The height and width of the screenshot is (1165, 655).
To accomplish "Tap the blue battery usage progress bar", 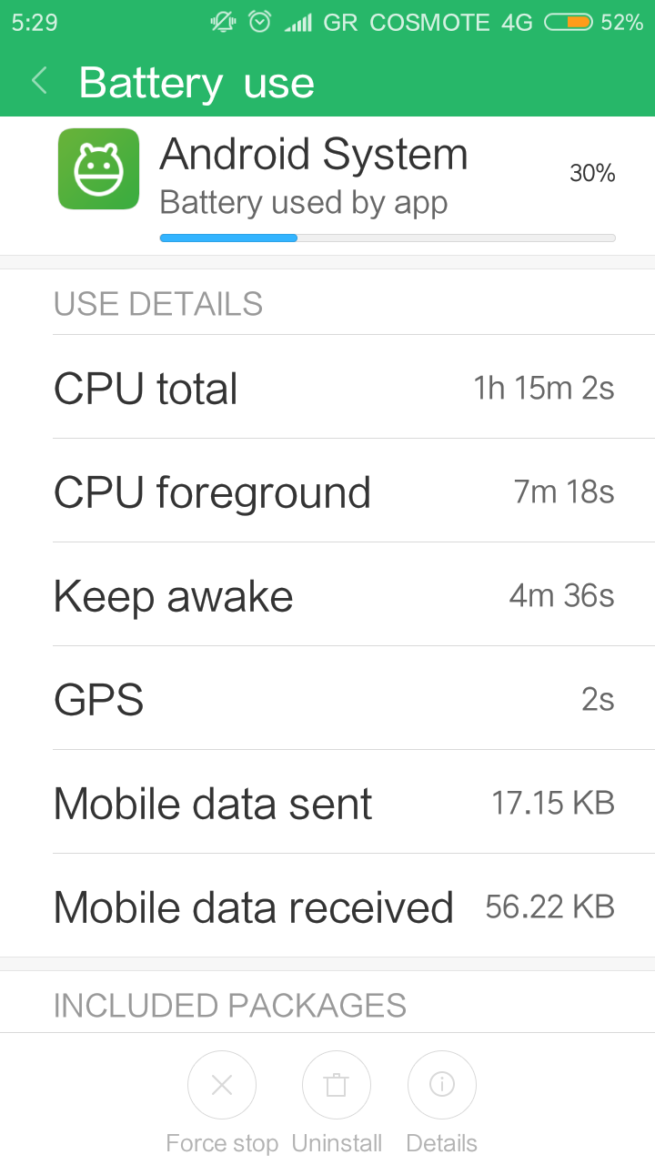I will coord(228,238).
